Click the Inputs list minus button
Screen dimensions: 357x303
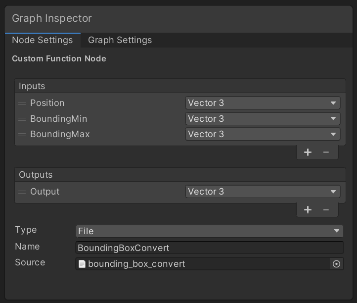tap(326, 152)
